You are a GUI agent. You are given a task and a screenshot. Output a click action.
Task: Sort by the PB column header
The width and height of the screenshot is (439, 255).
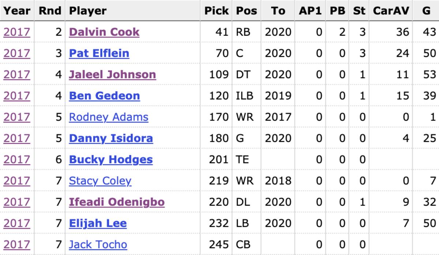[337, 11]
